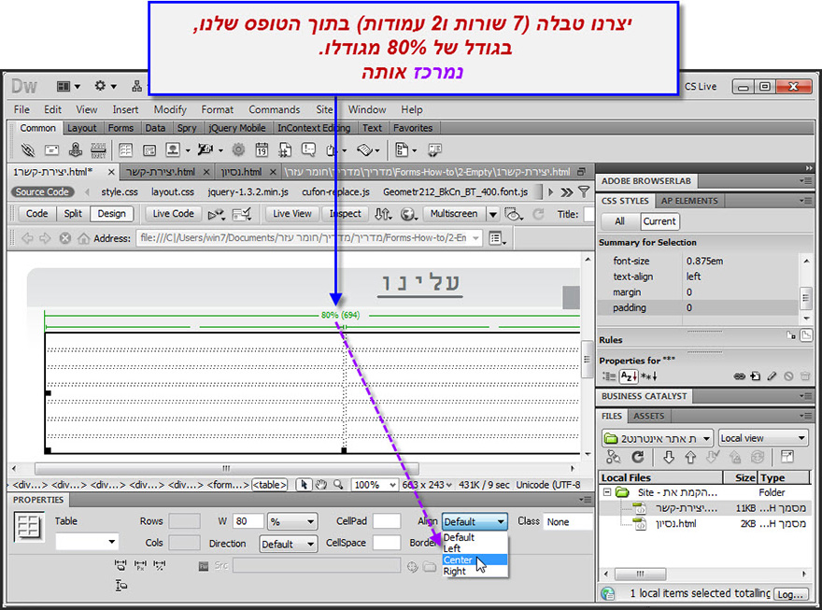Click the Server-Side Include icon
The image size is (822, 610).
[285, 150]
